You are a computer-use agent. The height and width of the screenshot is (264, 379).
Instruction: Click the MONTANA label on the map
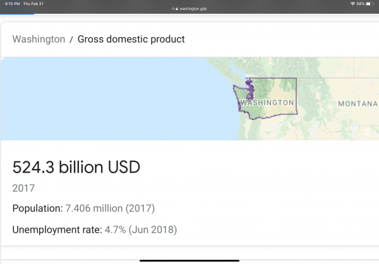357,103
